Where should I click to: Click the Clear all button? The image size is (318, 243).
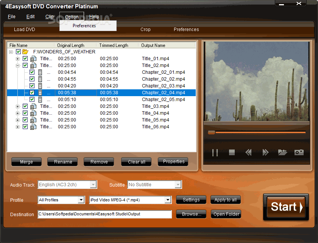(137, 162)
